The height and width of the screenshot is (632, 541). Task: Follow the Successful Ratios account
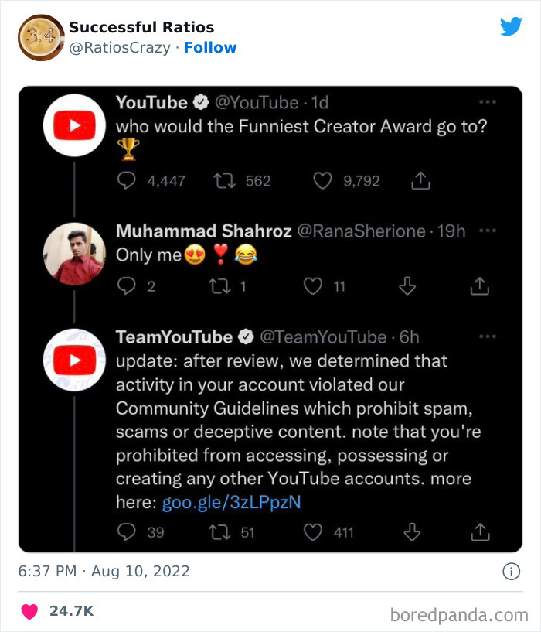[210, 47]
